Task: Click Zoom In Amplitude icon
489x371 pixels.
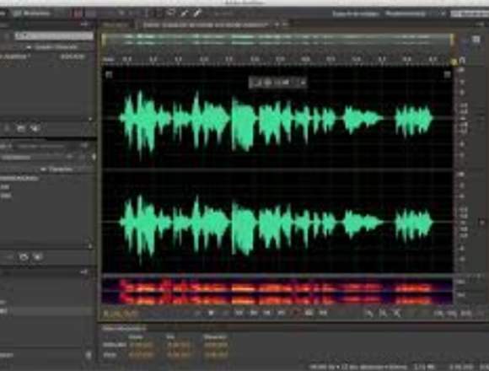Action: coord(369,314)
